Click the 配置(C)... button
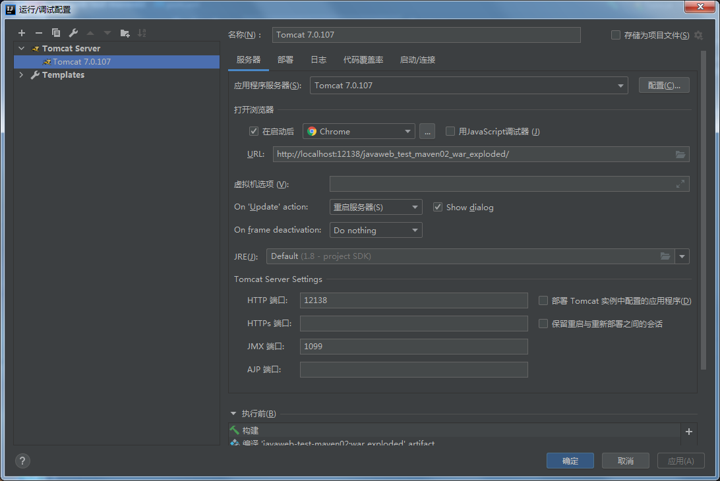Screen dimensions: 720x481 pos(664,86)
